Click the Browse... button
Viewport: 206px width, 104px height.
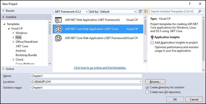click(155, 82)
